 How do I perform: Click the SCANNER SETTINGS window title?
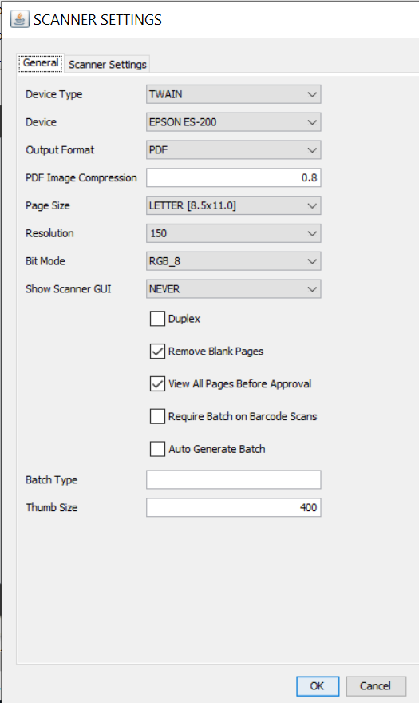[x=97, y=20]
